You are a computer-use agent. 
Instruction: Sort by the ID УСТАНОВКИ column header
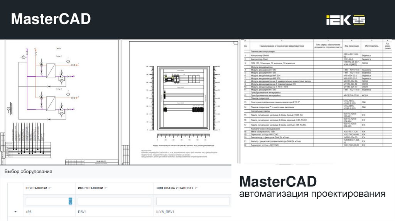coord(36,188)
